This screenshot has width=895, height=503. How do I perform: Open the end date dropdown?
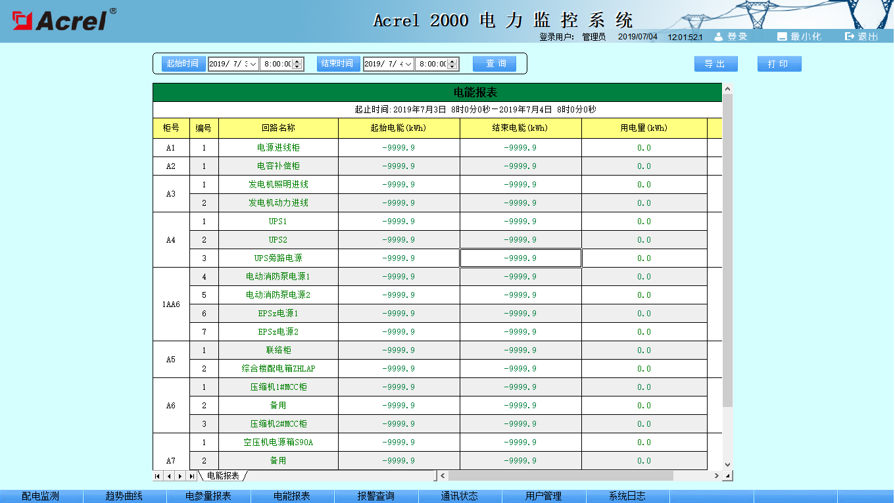(x=408, y=64)
